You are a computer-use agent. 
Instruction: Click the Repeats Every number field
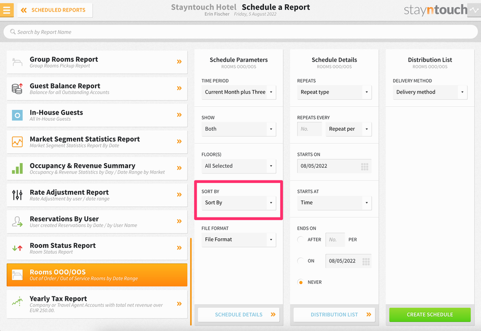(310, 129)
